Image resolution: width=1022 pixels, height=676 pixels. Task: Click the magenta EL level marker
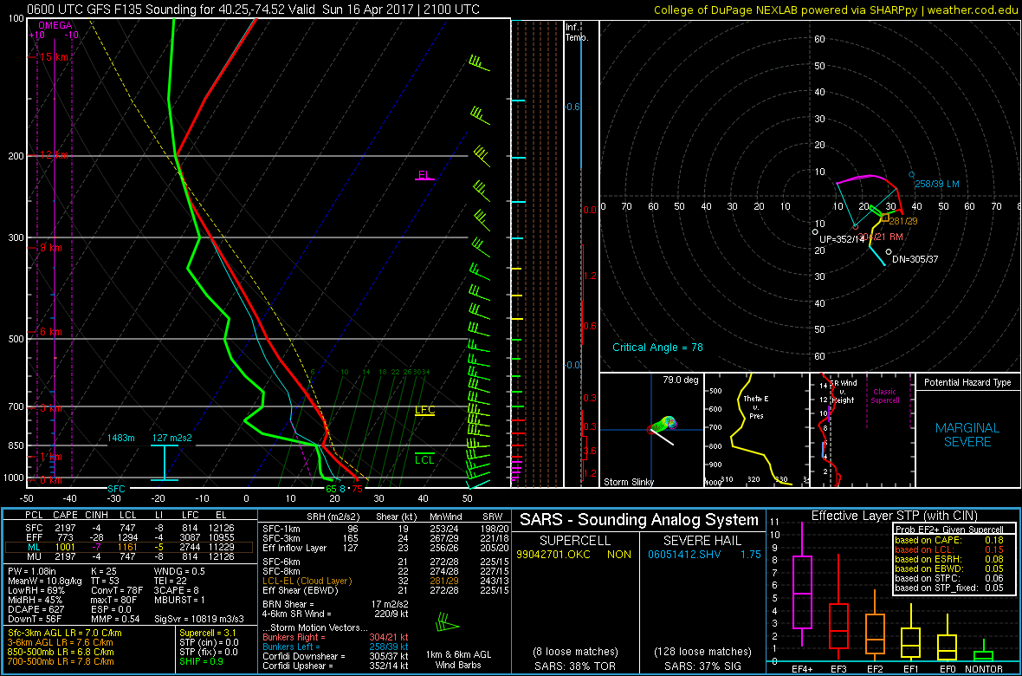click(424, 176)
